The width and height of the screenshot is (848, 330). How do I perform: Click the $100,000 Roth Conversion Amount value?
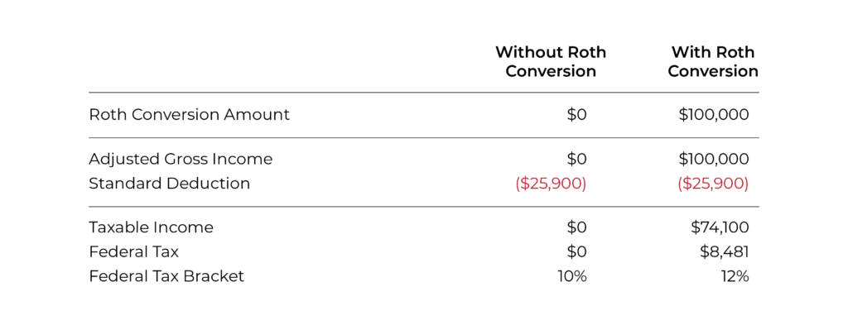click(714, 114)
